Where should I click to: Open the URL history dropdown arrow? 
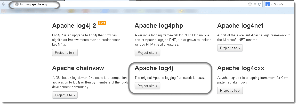click(255, 4)
